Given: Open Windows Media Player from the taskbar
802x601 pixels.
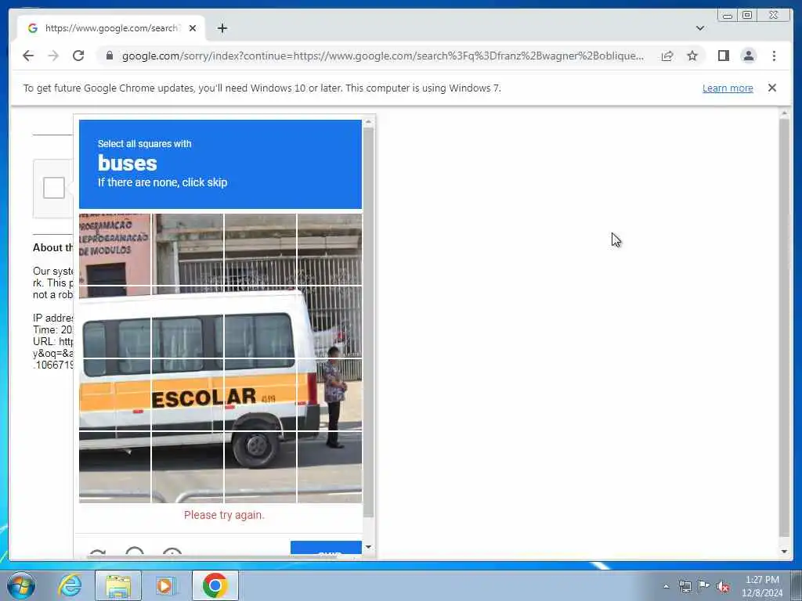Looking at the screenshot, I should pos(166,585).
